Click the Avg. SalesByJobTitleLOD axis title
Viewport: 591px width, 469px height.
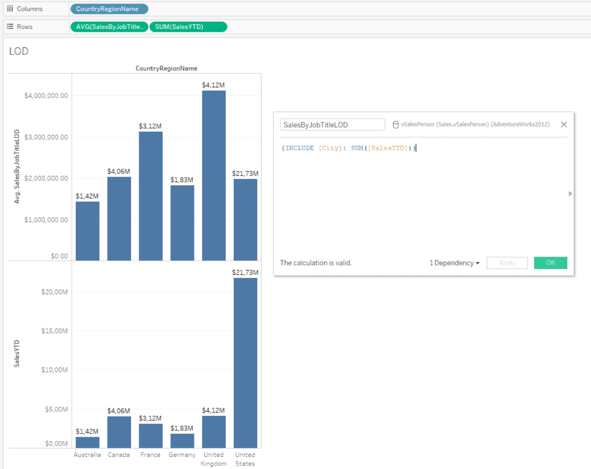(x=17, y=167)
